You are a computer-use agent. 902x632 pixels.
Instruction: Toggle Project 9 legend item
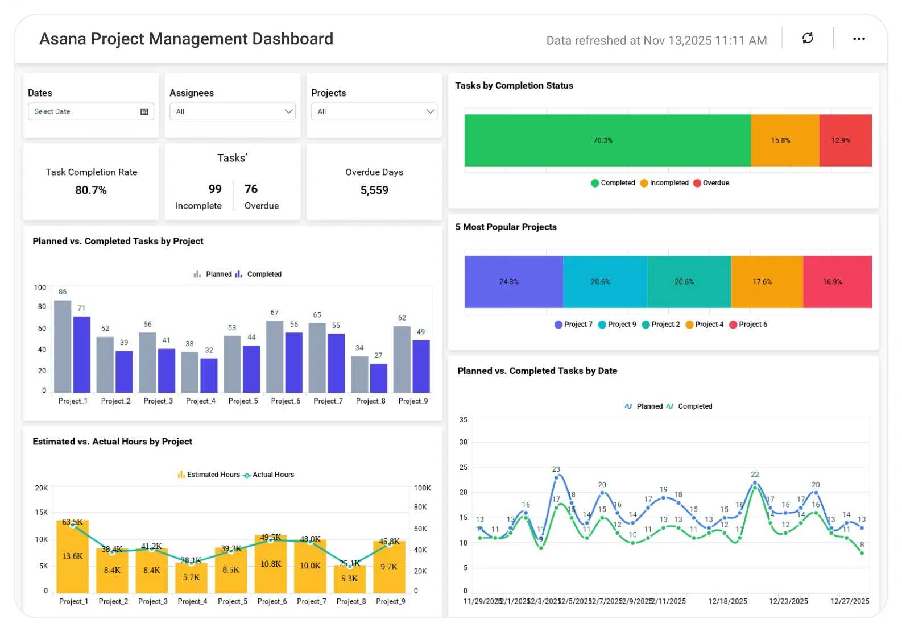(617, 325)
